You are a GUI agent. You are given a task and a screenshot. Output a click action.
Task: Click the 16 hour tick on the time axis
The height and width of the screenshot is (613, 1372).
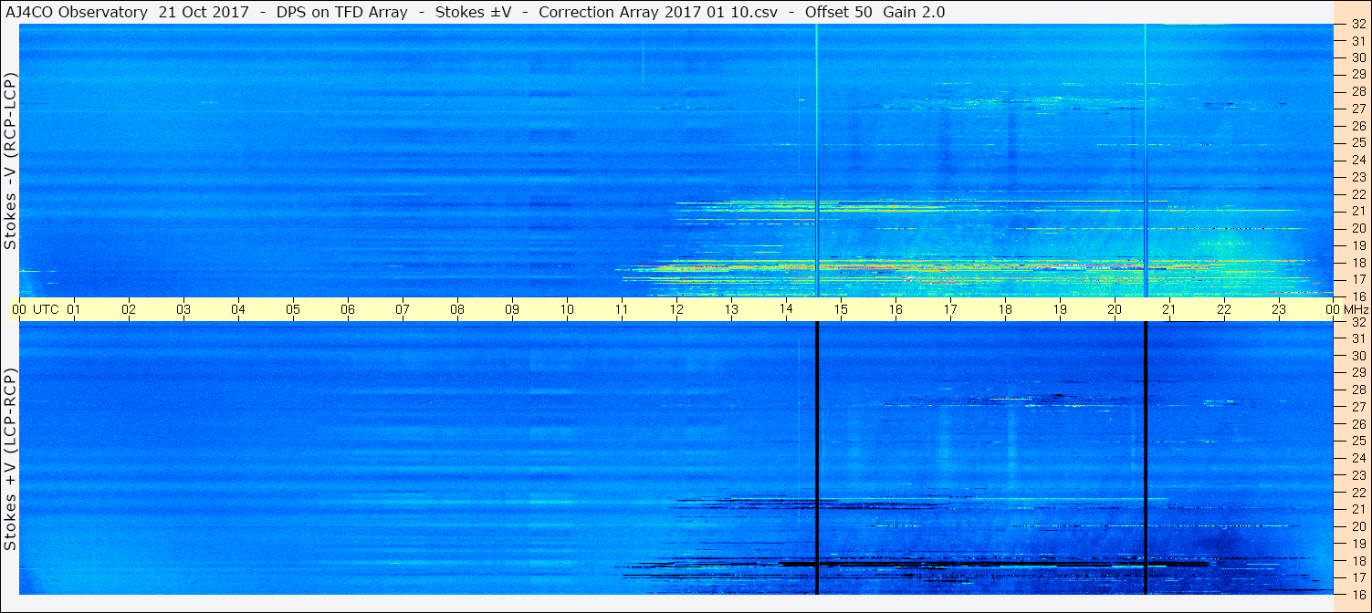pos(895,309)
